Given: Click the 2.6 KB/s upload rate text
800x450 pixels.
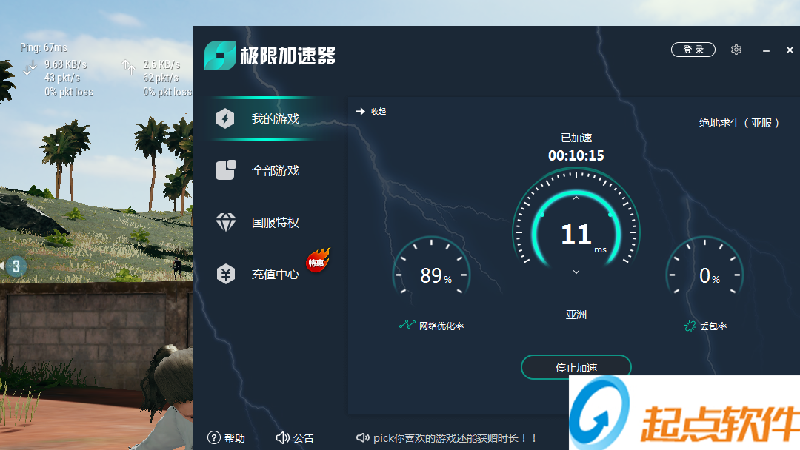Looking at the screenshot, I should pos(161,64).
